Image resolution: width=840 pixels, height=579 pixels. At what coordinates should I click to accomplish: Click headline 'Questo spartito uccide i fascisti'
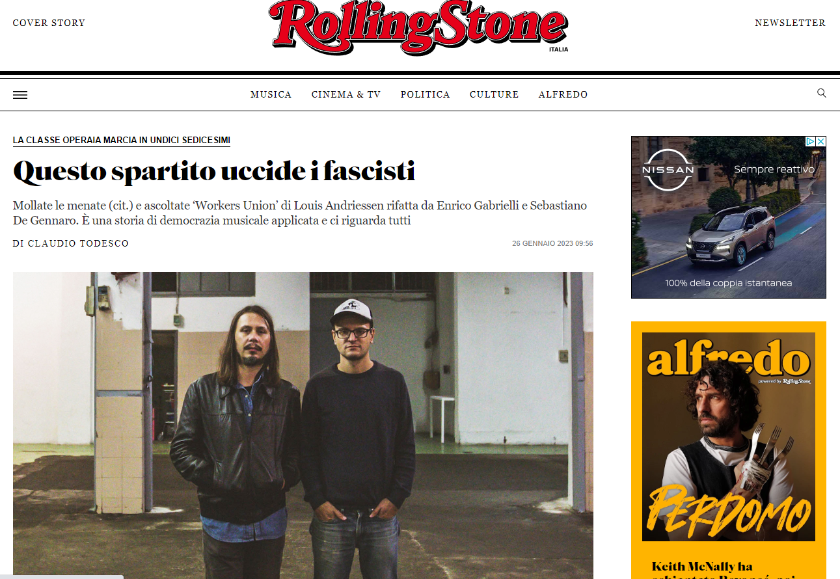[214, 171]
